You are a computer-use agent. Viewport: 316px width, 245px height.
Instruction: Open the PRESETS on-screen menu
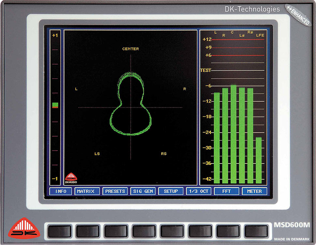click(x=115, y=191)
